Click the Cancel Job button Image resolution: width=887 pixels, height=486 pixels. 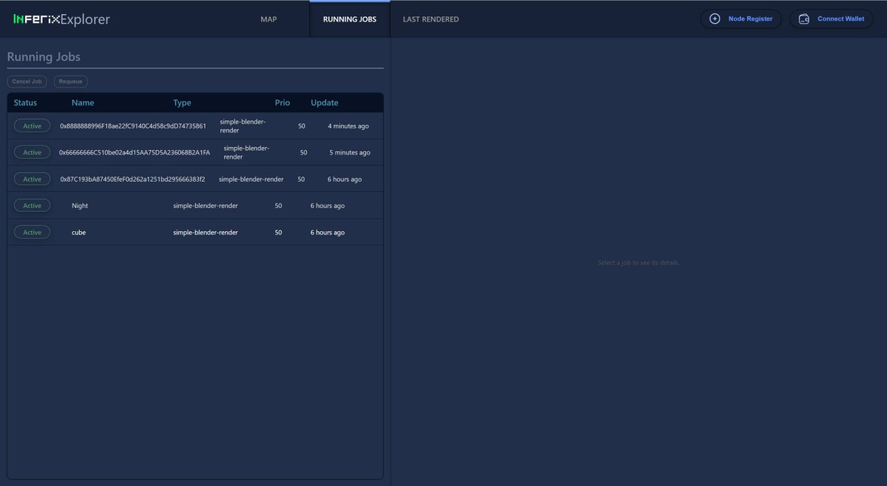(27, 81)
